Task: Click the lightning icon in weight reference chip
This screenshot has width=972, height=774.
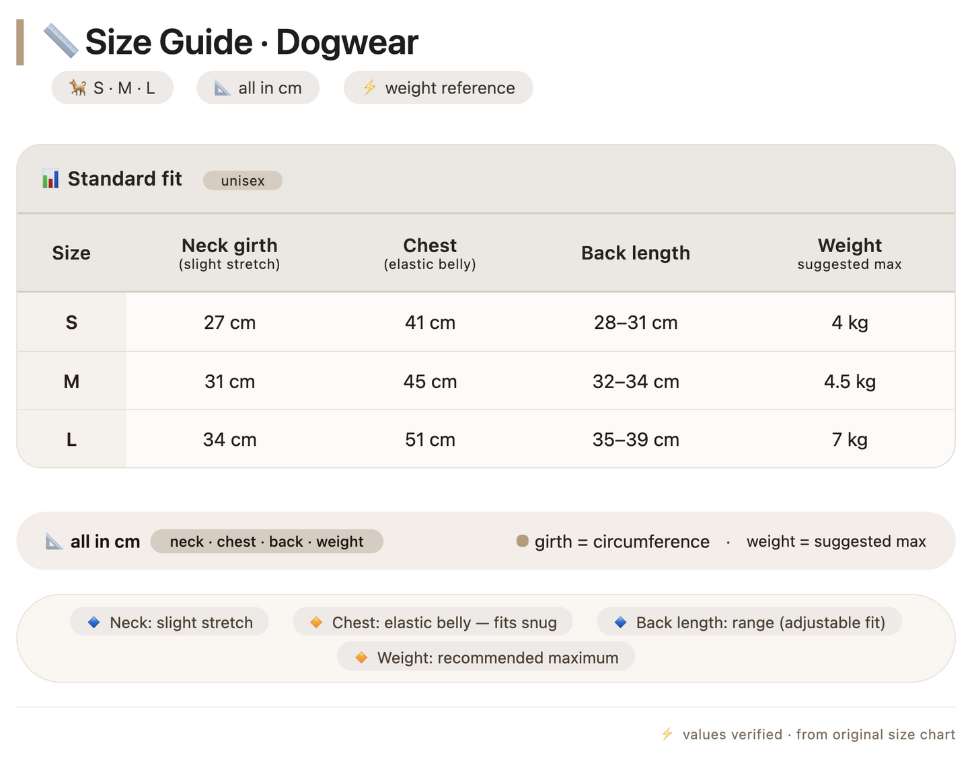Action: tap(369, 87)
